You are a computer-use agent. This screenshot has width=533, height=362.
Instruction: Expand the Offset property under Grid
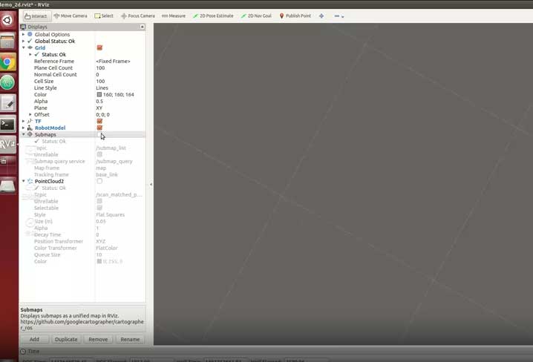coord(30,115)
